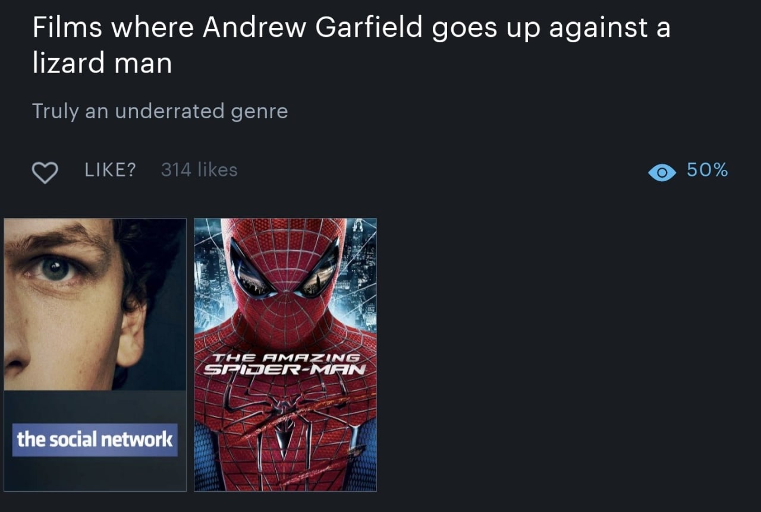This screenshot has height=512, width=761.
Task: Click the word 'Films' in the list title
Action: coord(67,28)
